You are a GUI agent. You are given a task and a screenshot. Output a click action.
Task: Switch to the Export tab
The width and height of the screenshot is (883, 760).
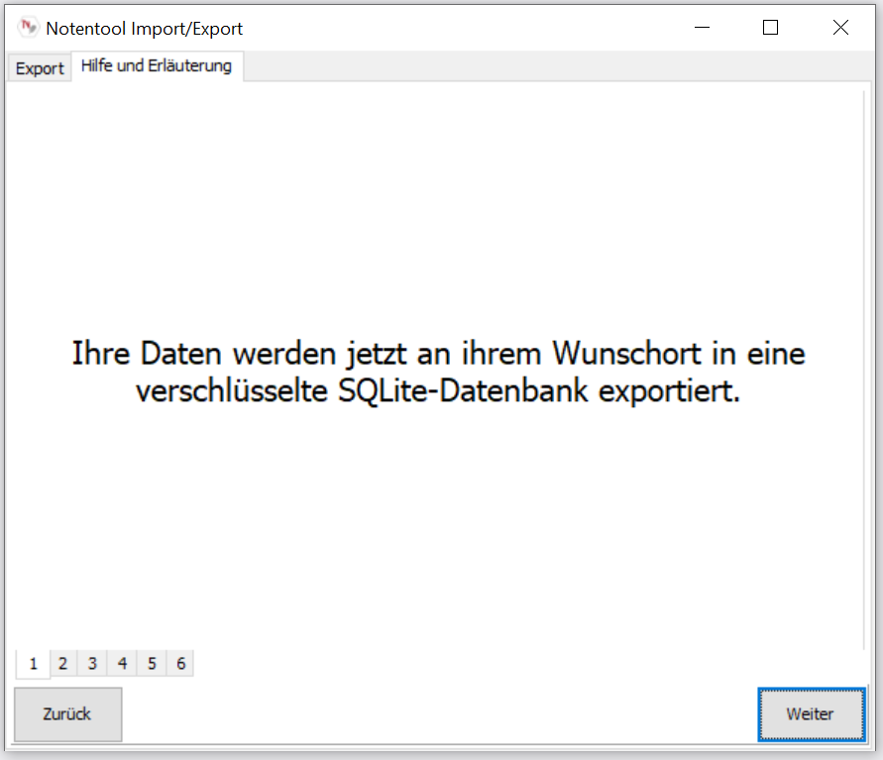coord(40,68)
